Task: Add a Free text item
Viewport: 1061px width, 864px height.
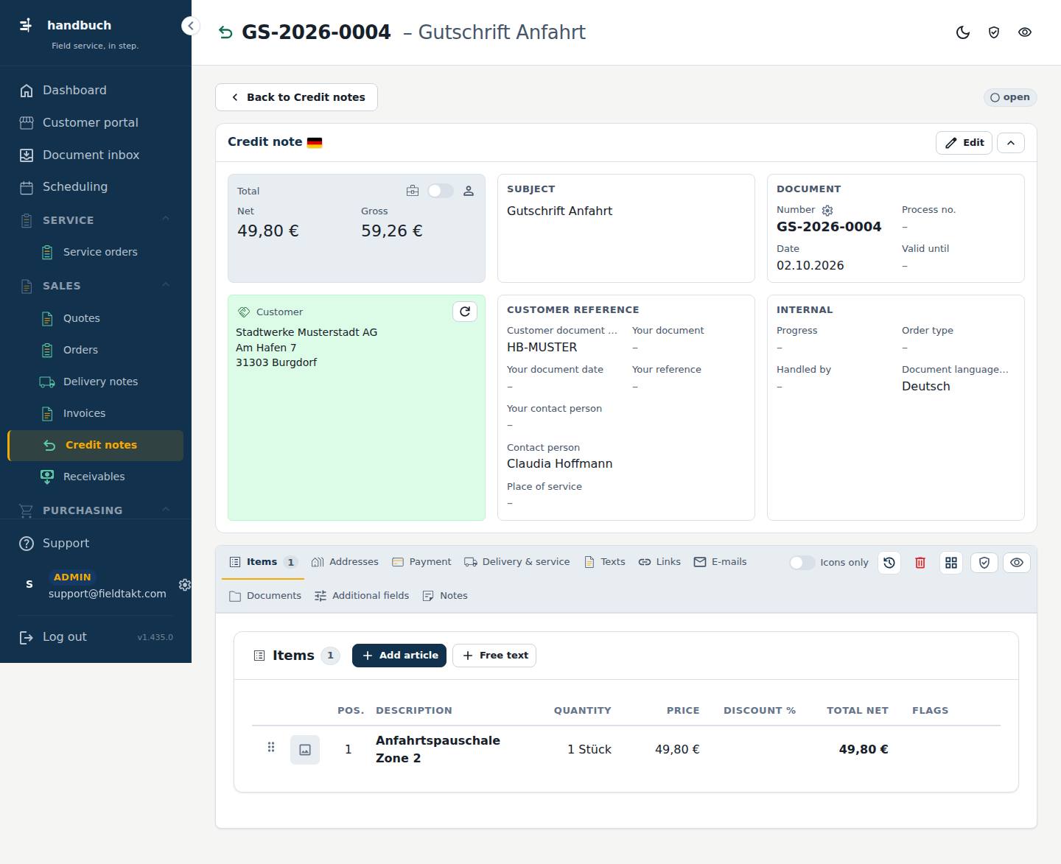Action: coord(494,656)
